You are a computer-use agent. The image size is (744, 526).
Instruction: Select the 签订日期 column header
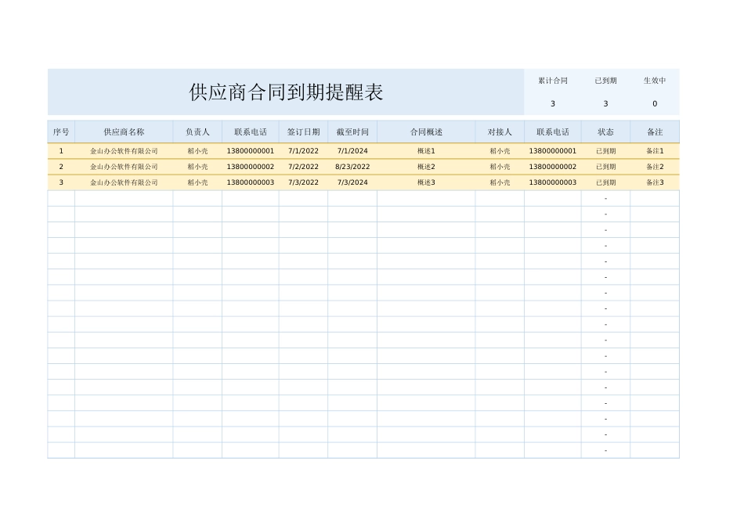[302, 131]
